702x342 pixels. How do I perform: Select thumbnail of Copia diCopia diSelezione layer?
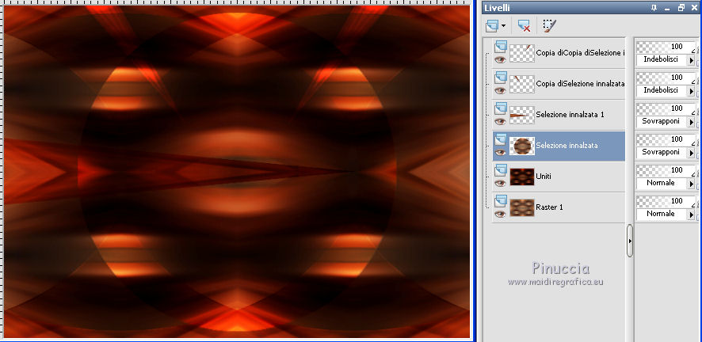tap(522, 53)
